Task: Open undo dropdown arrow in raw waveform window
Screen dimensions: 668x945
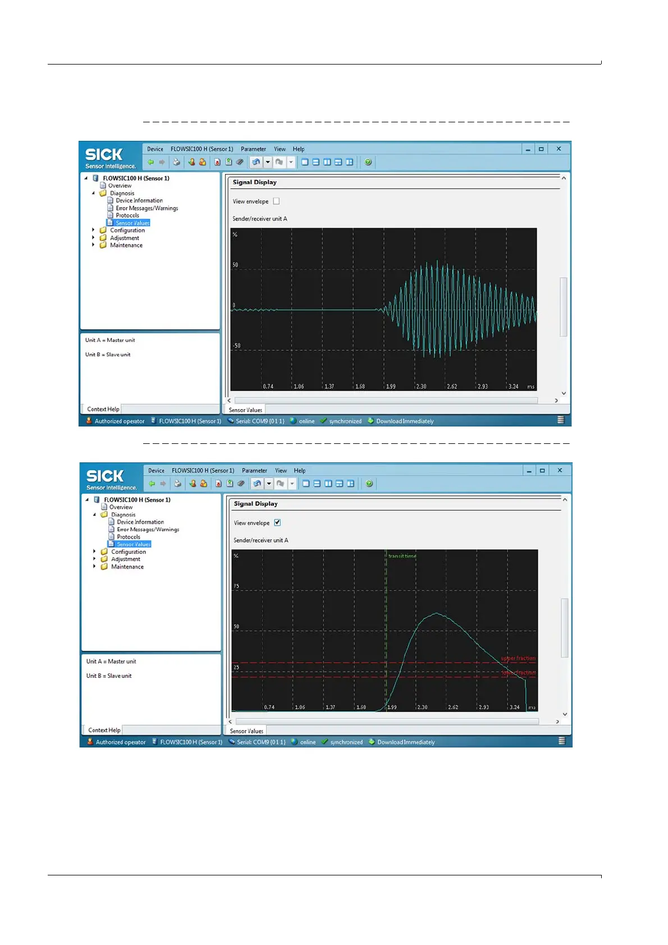Action: 268,162
